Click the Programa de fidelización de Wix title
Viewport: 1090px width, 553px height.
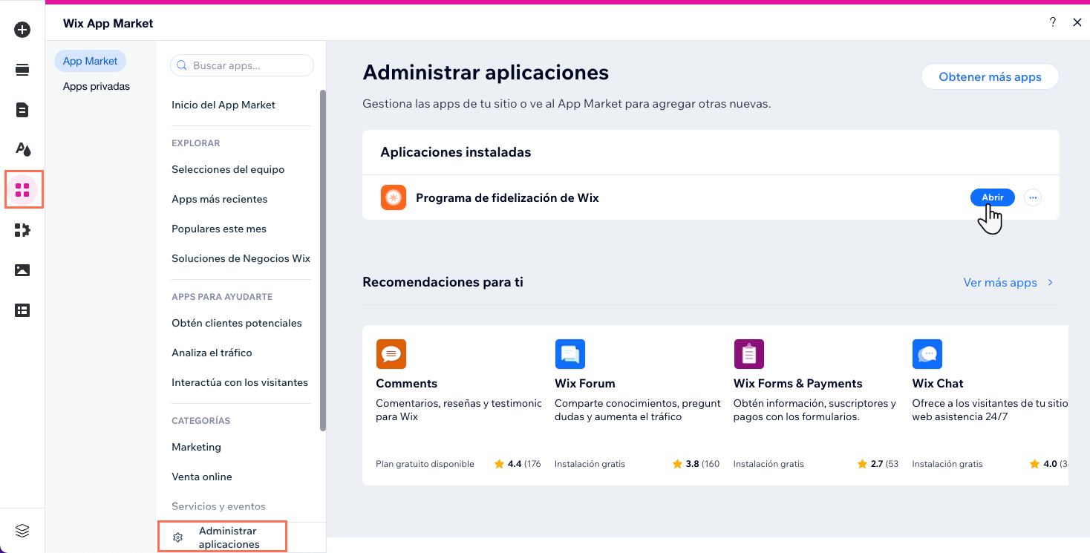(x=507, y=197)
